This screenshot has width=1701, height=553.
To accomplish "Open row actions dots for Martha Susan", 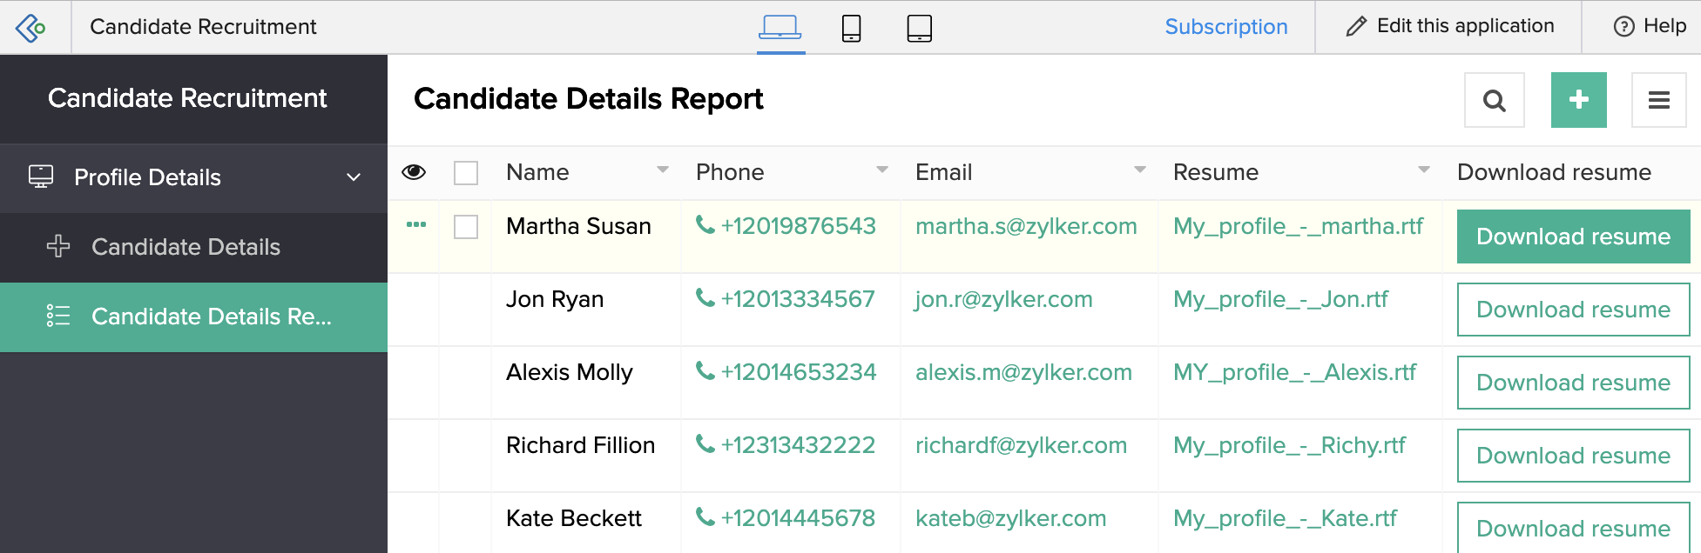I will click(x=416, y=225).
